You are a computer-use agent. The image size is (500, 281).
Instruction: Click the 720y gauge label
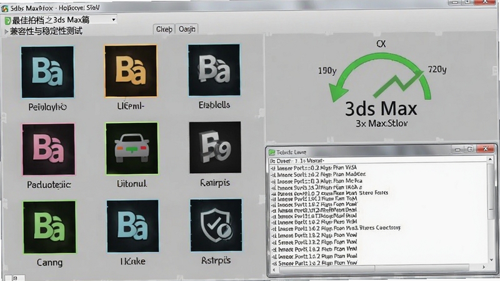point(437,69)
